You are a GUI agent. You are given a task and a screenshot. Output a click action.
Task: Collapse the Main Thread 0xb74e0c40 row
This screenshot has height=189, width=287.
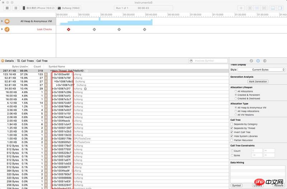(x=51, y=71)
